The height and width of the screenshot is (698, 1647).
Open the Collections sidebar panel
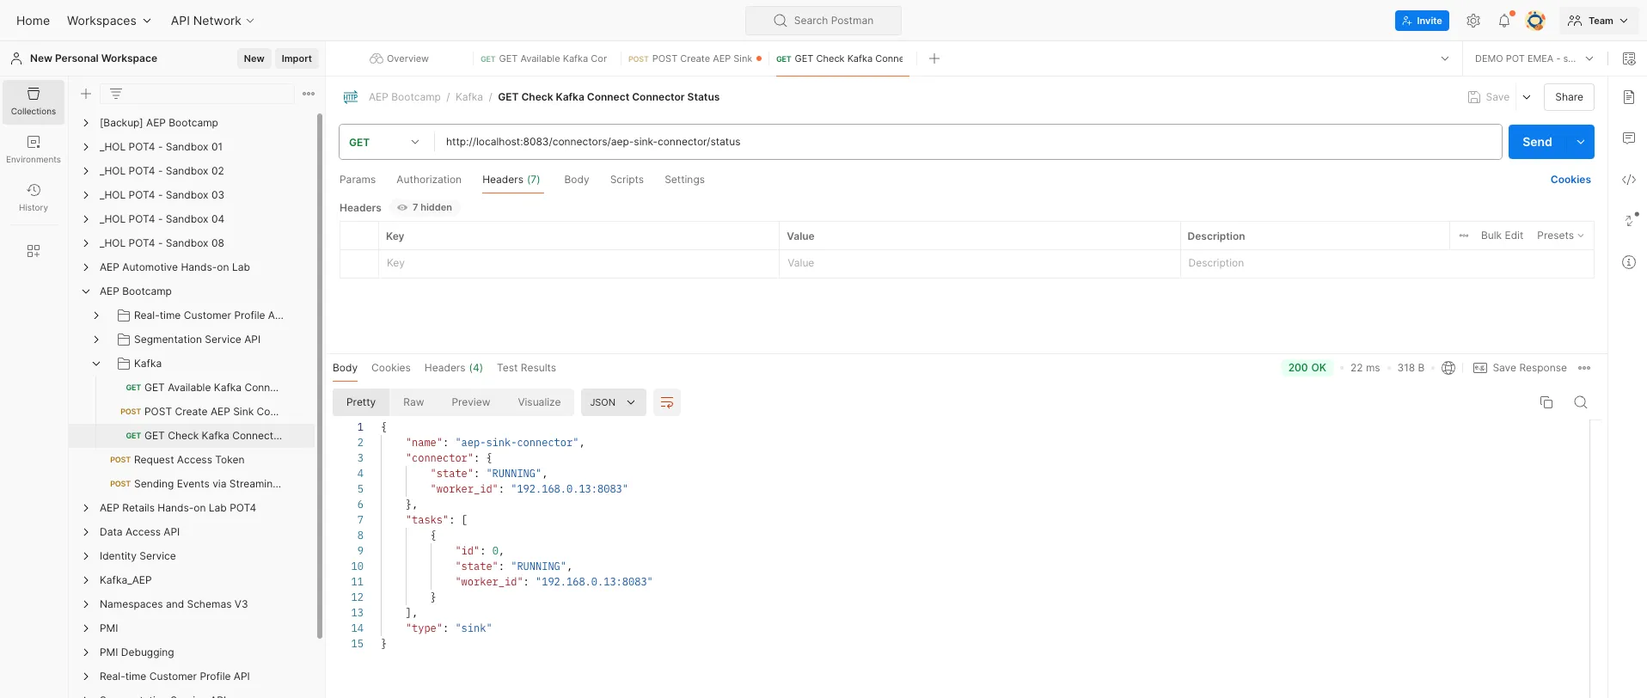34,101
